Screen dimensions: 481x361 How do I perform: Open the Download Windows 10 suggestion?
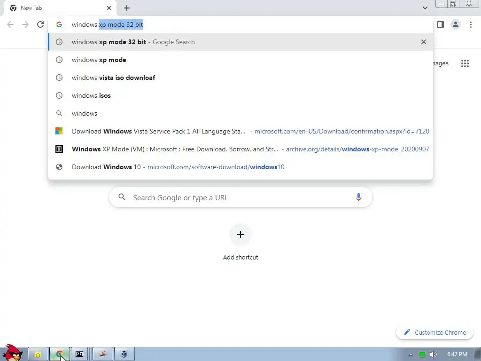240,167
